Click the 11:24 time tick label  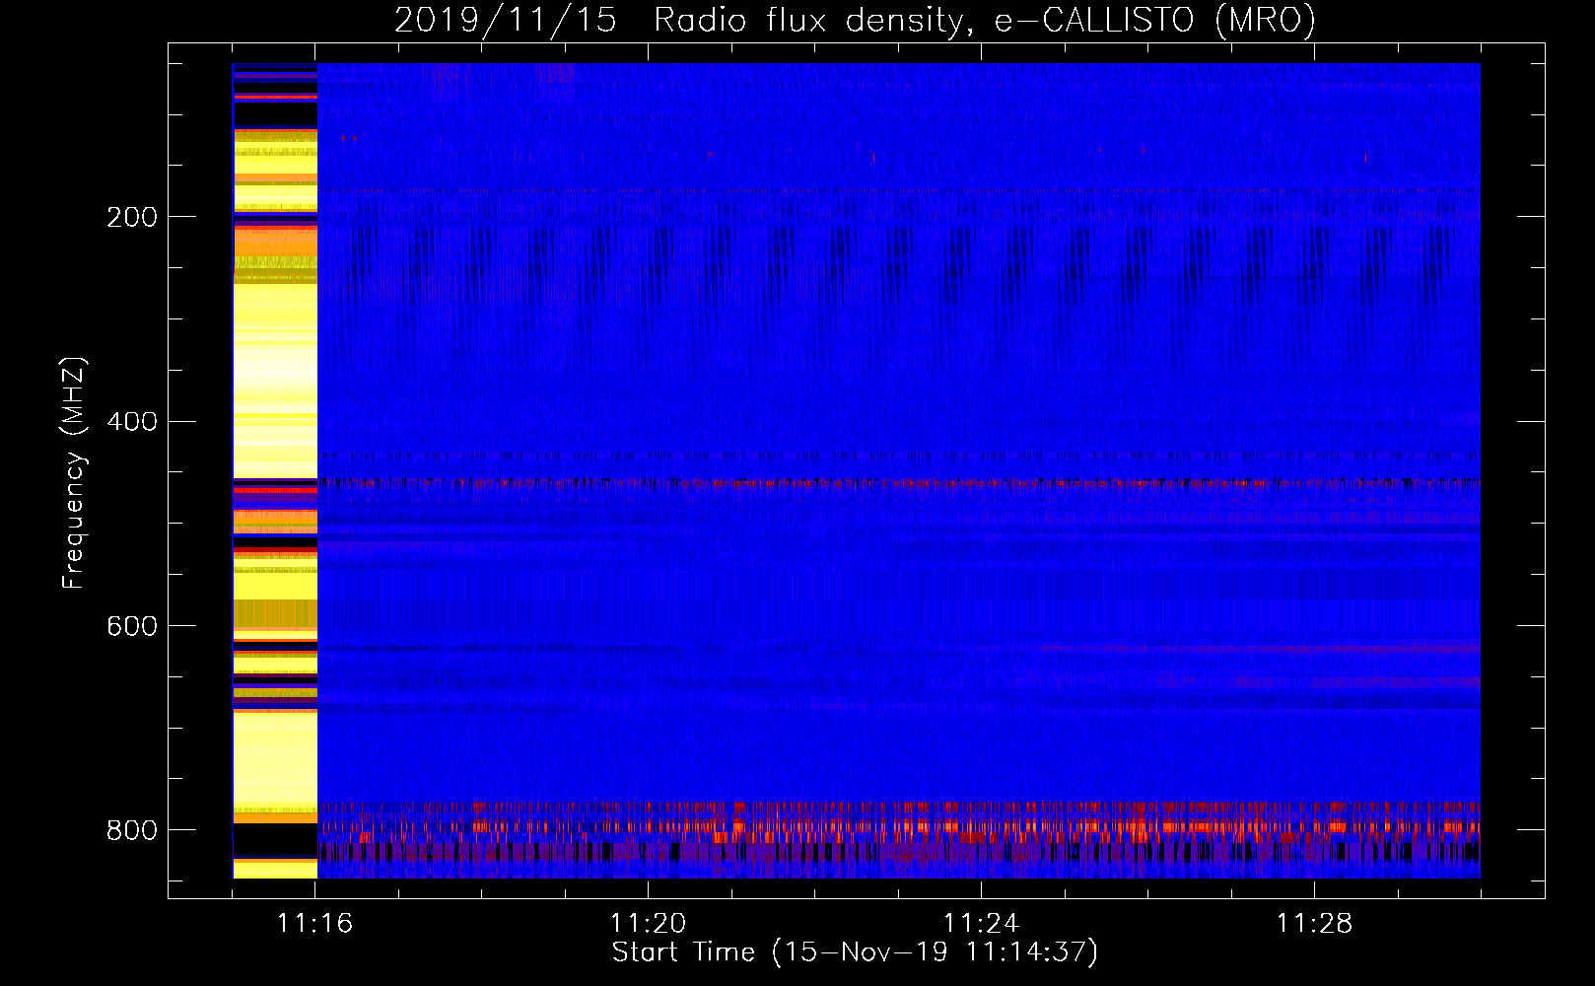coord(982,924)
